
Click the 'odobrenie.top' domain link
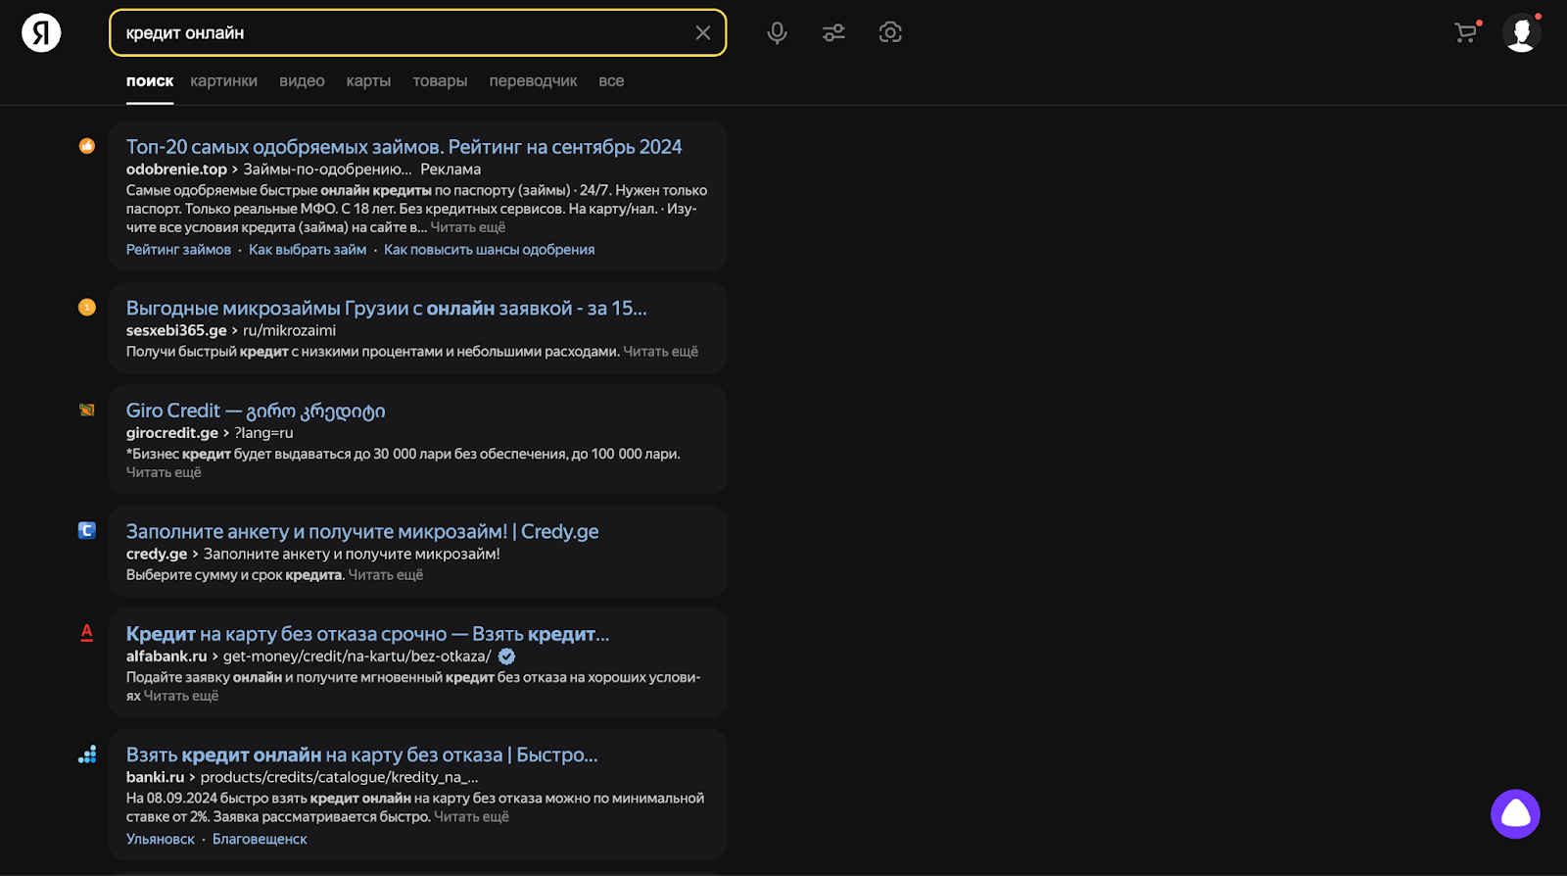click(176, 170)
